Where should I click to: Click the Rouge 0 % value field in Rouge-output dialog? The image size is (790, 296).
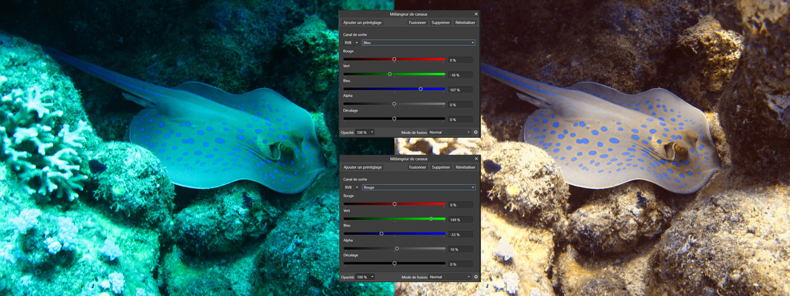pyautogui.click(x=460, y=205)
